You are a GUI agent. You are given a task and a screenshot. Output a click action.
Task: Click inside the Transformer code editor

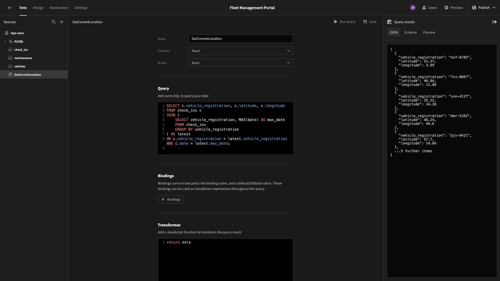[x=225, y=260]
